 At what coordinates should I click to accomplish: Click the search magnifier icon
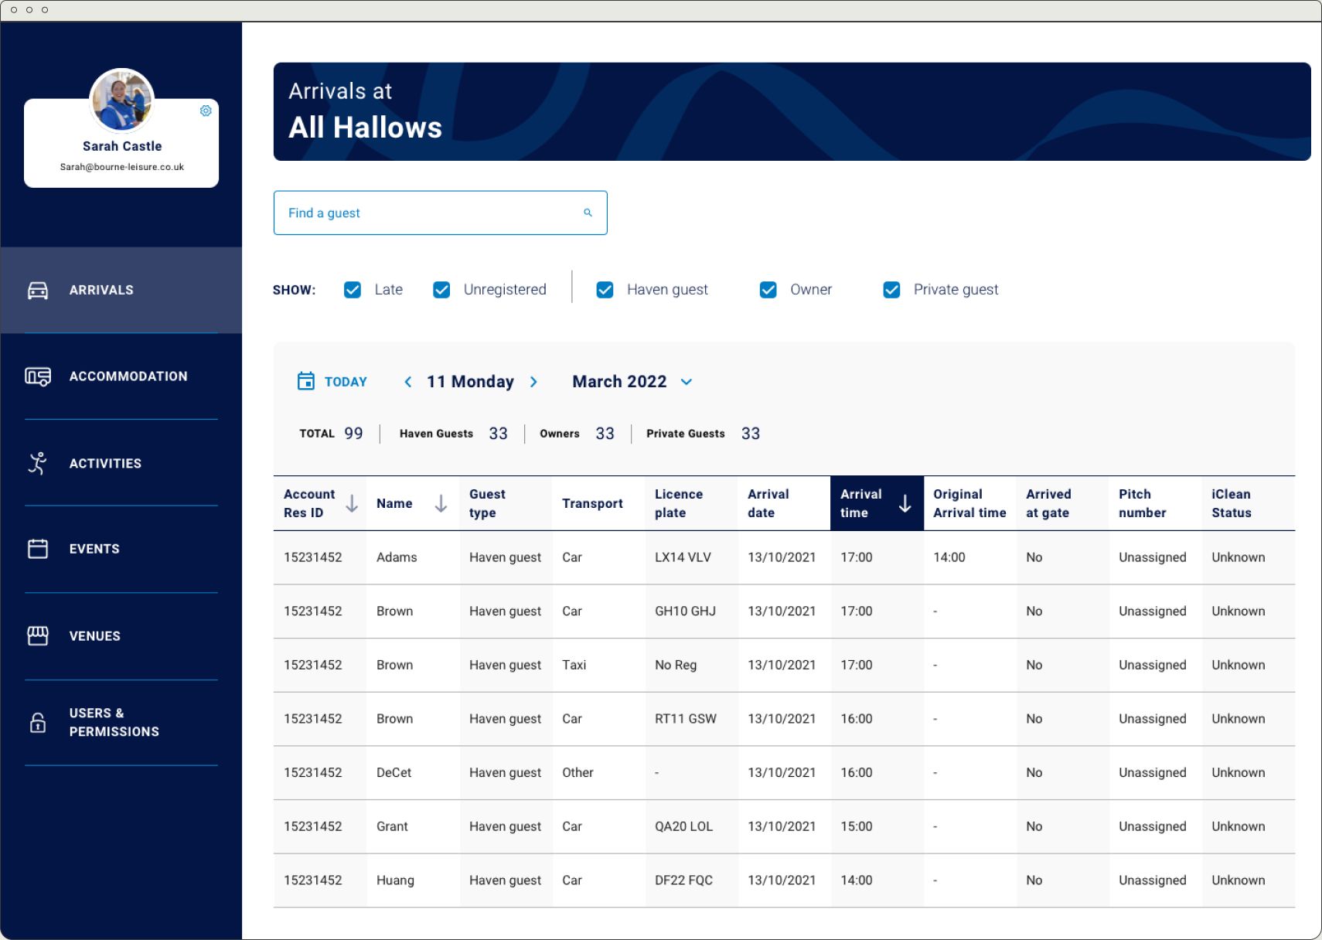pos(588,213)
